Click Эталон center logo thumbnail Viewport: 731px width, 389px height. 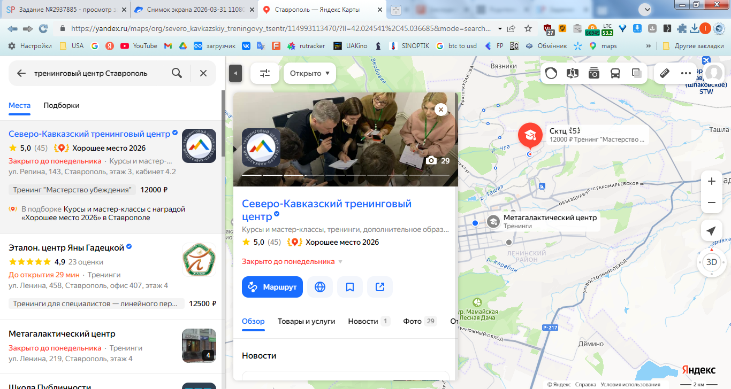pos(199,260)
